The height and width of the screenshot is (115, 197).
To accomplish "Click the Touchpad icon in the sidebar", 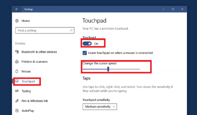I will coord(17,81).
